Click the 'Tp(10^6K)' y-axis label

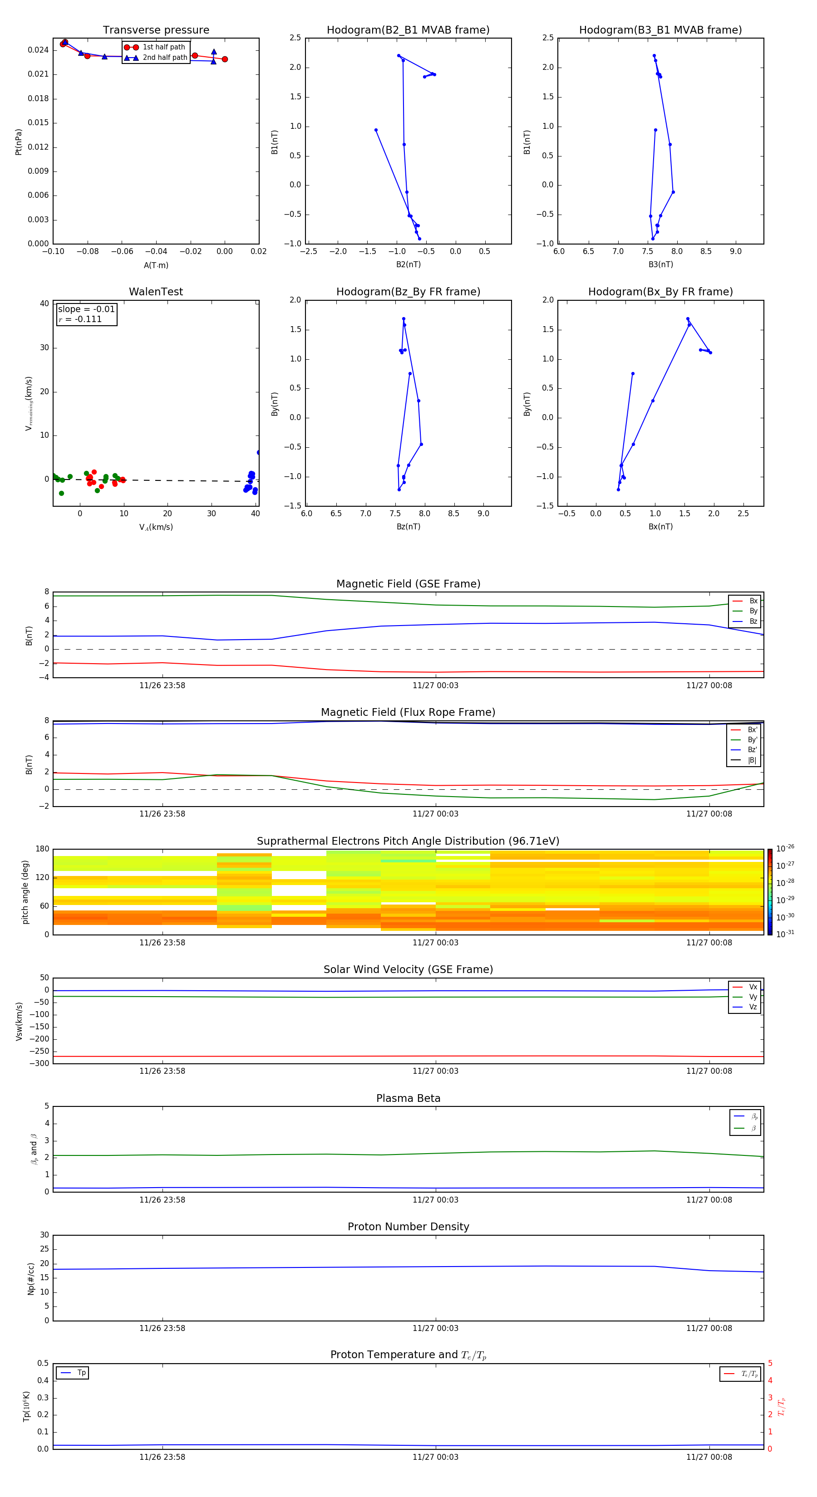tap(26, 1406)
